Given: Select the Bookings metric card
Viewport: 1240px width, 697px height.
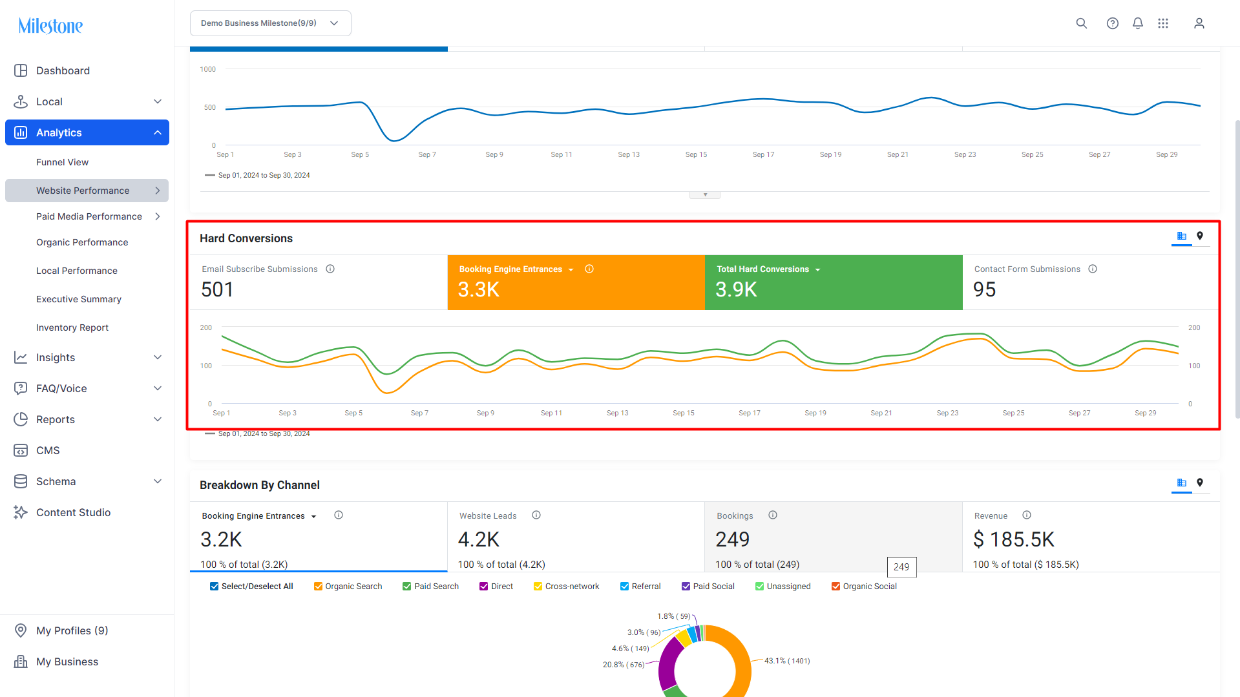Looking at the screenshot, I should pos(833,537).
